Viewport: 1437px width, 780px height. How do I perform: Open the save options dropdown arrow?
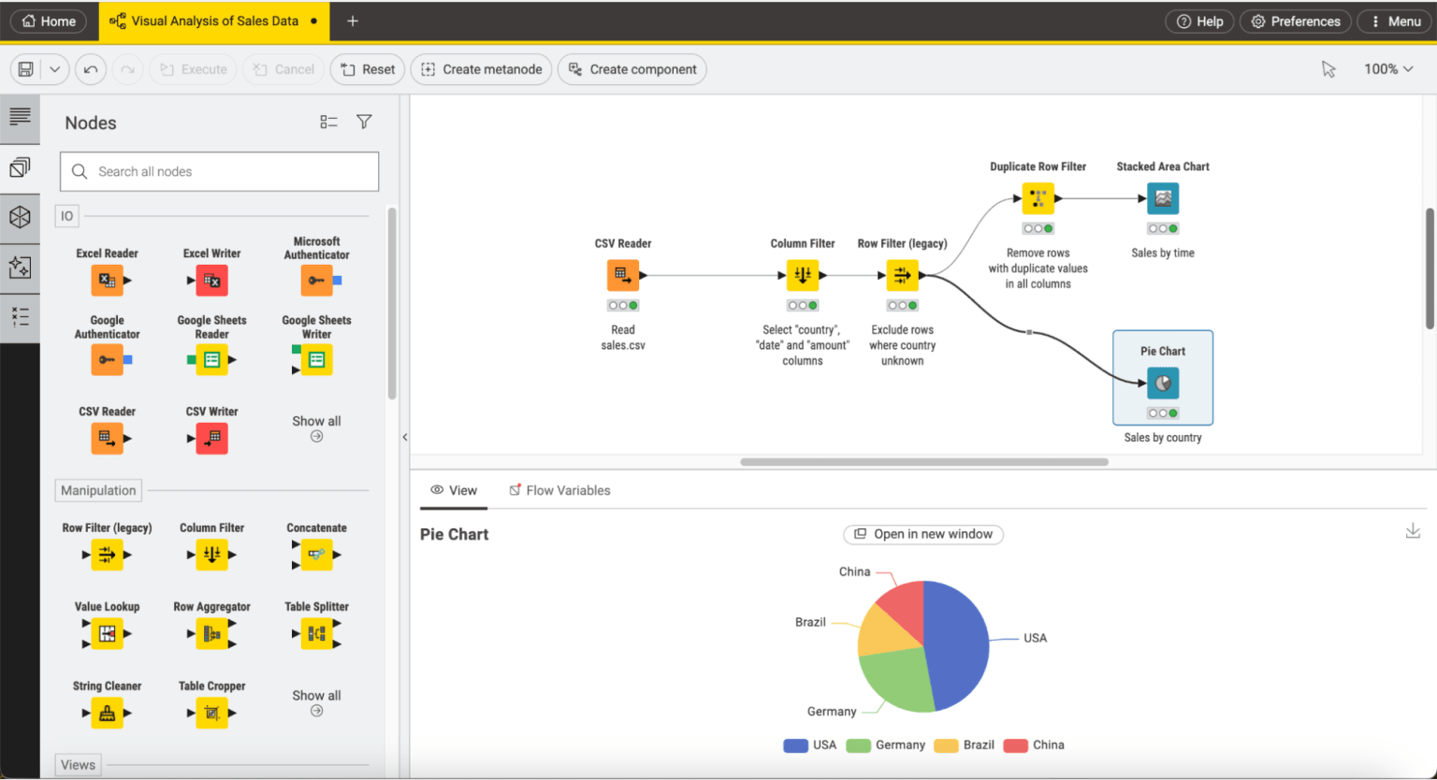54,69
